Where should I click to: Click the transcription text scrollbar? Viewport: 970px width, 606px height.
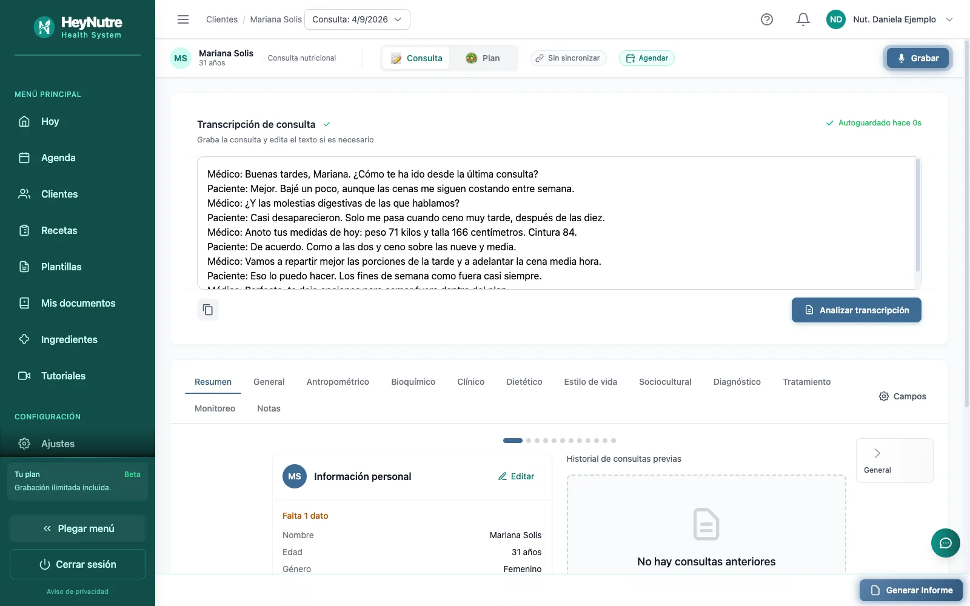[918, 215]
